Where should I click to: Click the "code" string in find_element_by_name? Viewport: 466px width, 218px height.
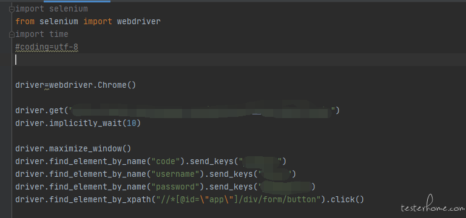point(166,161)
